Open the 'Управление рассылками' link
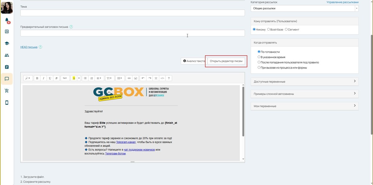This screenshot has height=185, width=373. pyautogui.click(x=342, y=2)
